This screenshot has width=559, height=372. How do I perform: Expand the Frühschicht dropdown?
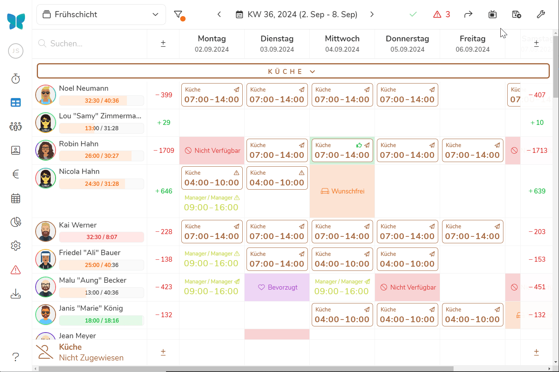point(101,15)
